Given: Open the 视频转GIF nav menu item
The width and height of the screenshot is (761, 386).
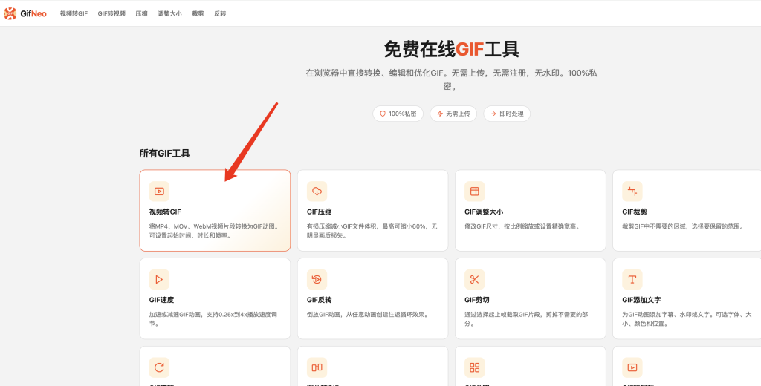Looking at the screenshot, I should (x=74, y=13).
